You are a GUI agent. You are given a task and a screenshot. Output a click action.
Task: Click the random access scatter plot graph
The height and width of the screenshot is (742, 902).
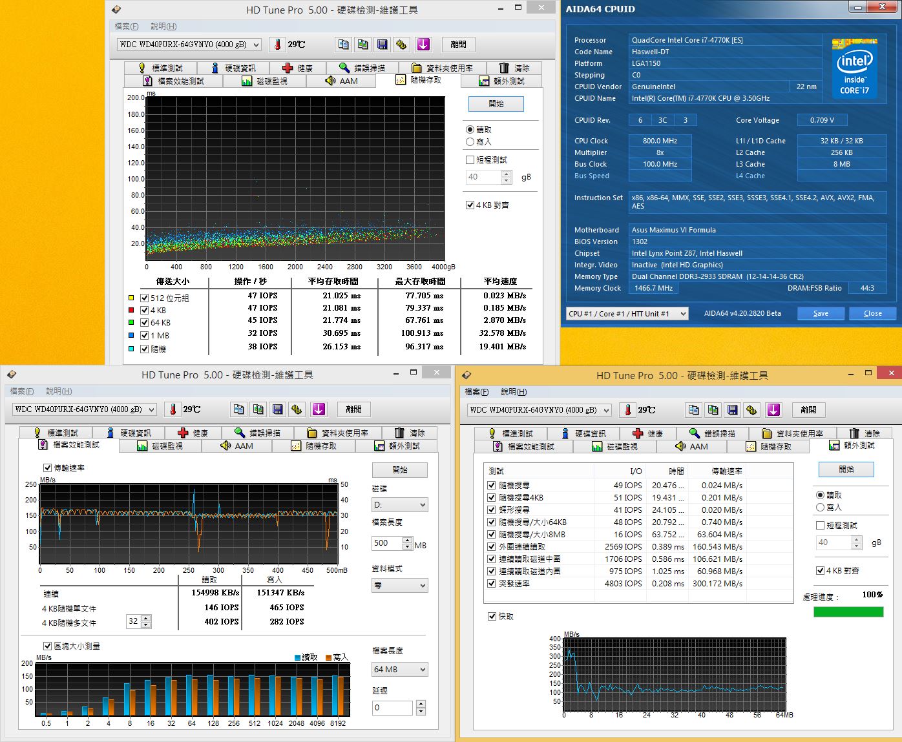[x=295, y=178]
